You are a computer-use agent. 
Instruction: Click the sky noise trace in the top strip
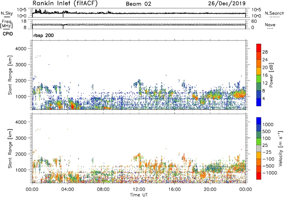pos(139,13)
